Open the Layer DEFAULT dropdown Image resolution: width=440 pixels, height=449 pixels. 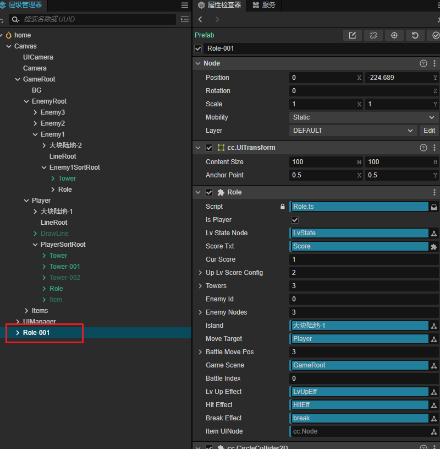[x=353, y=130]
